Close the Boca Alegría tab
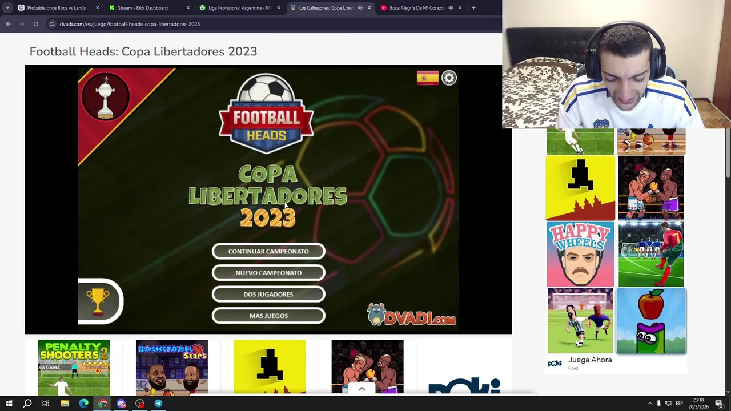This screenshot has width=731, height=411. click(460, 8)
